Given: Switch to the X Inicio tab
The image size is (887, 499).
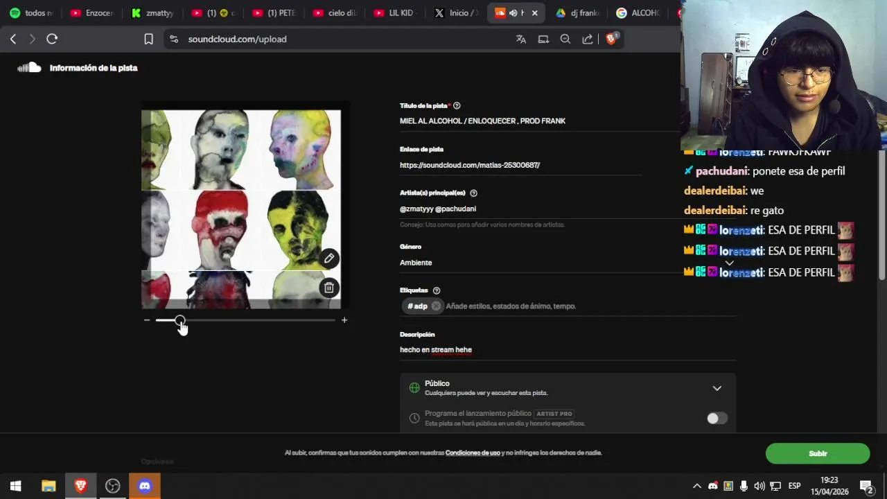Looking at the screenshot, I should pyautogui.click(x=456, y=13).
